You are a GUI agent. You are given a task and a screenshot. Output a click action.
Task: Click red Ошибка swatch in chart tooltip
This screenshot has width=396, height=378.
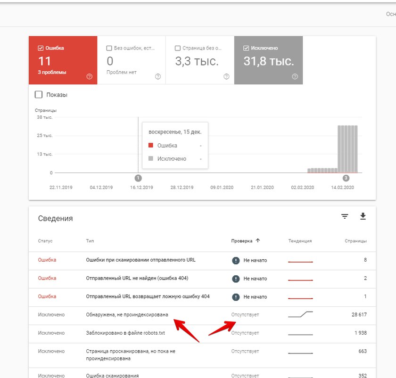(151, 145)
